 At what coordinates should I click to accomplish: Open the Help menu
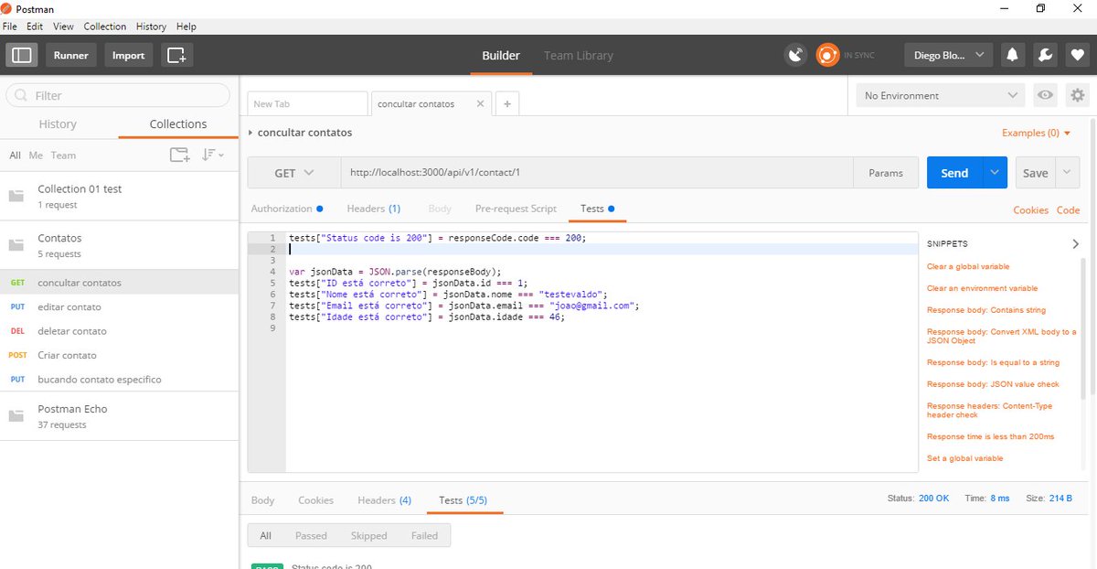coord(186,27)
